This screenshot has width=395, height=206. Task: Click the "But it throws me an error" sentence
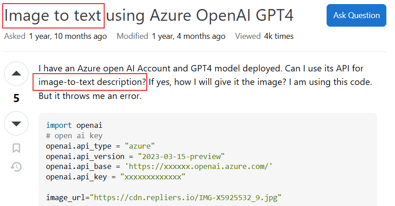[x=90, y=96]
